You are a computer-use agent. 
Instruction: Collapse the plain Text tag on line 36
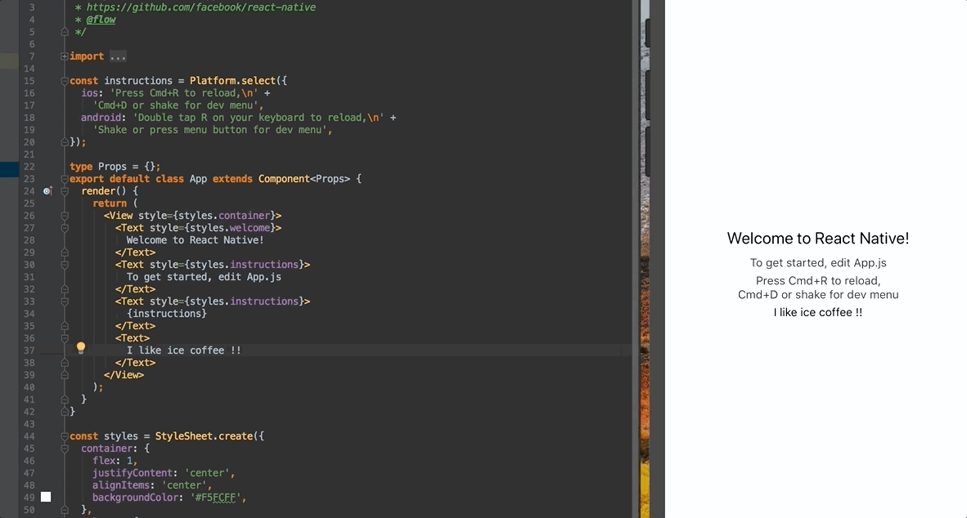pos(64,338)
